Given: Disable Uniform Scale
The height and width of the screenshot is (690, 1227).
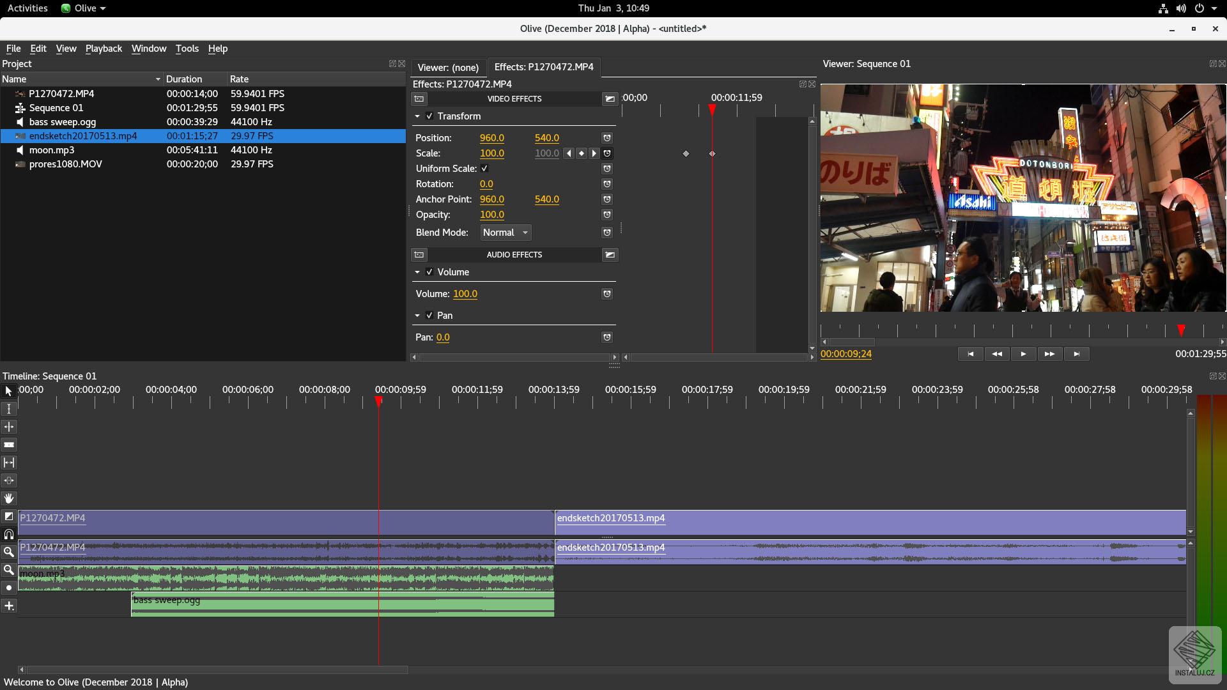Looking at the screenshot, I should [485, 168].
